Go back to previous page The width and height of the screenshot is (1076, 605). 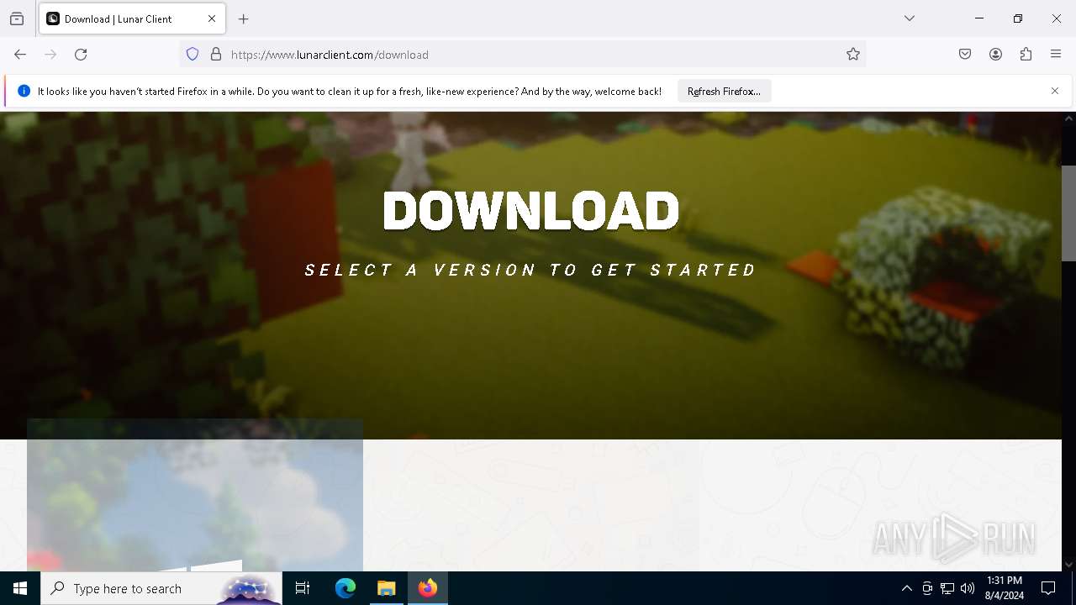pos(20,55)
